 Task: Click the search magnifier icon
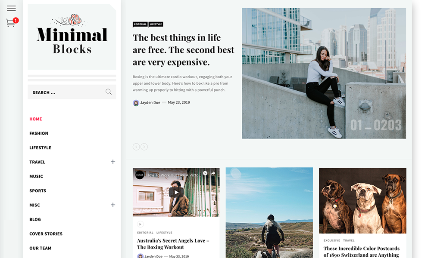(109, 92)
